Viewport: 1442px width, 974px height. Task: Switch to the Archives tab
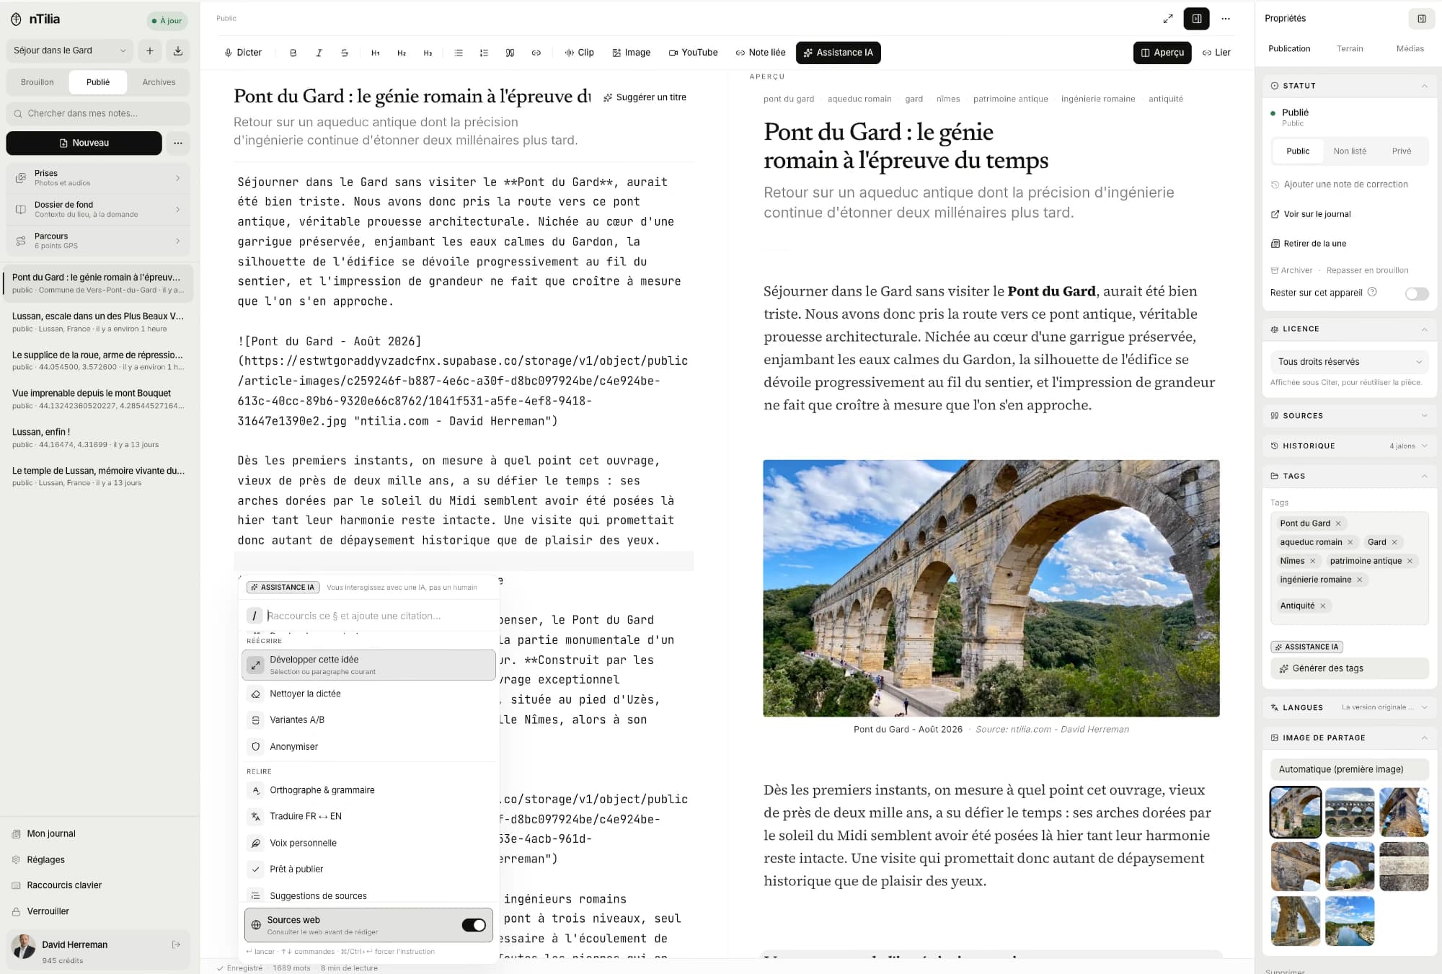[x=159, y=82]
